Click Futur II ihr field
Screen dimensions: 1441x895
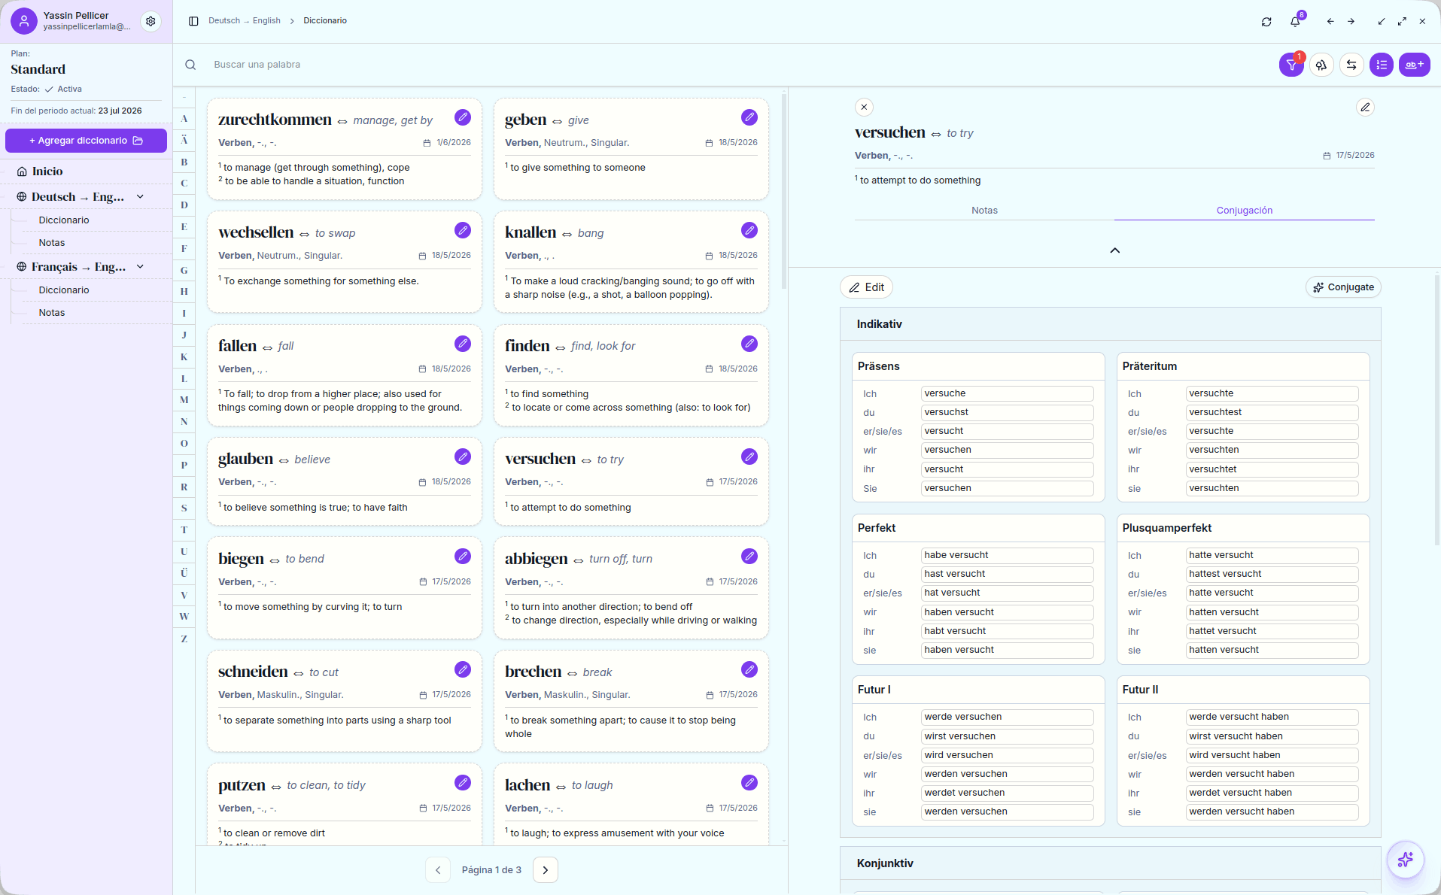(1272, 793)
